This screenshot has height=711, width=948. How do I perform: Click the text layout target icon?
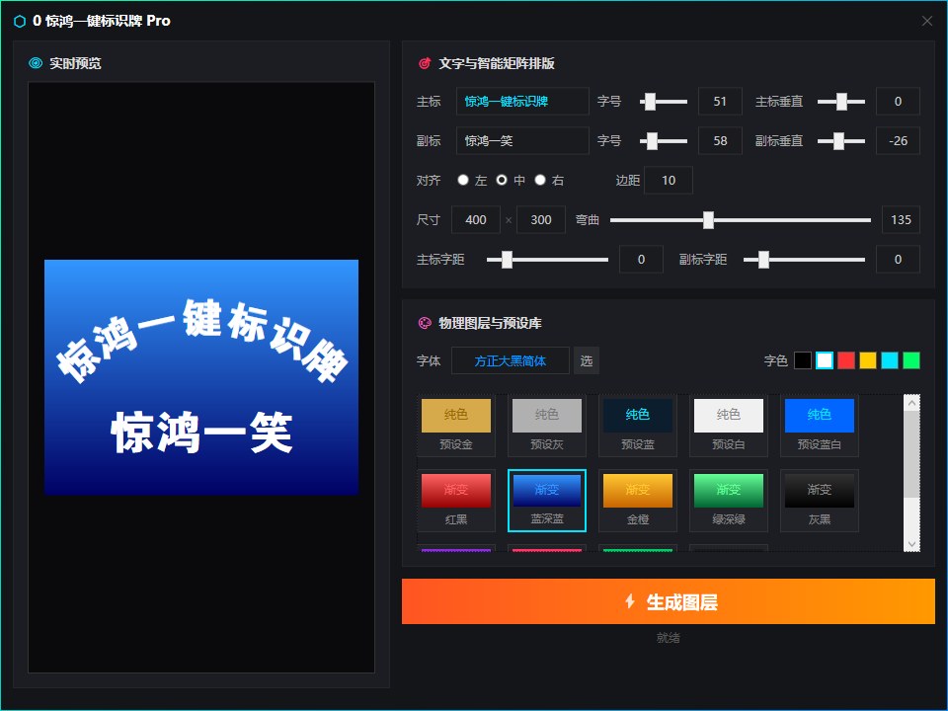click(425, 63)
